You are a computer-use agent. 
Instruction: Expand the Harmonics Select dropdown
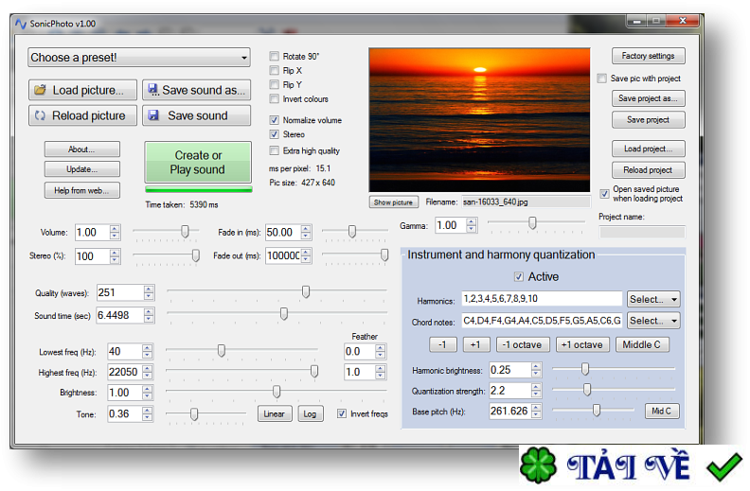pos(653,299)
